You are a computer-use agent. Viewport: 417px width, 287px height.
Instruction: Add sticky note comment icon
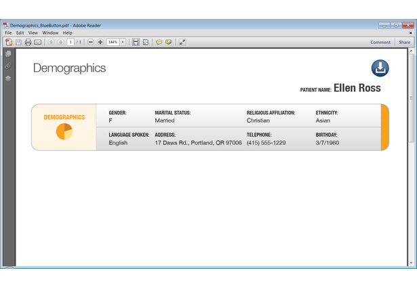tap(159, 42)
